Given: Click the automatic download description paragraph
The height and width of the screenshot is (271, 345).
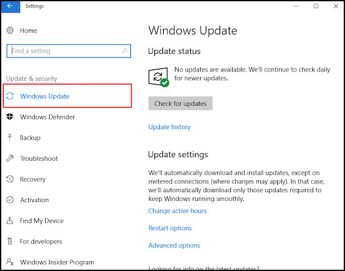Looking at the screenshot, I should (236, 186).
